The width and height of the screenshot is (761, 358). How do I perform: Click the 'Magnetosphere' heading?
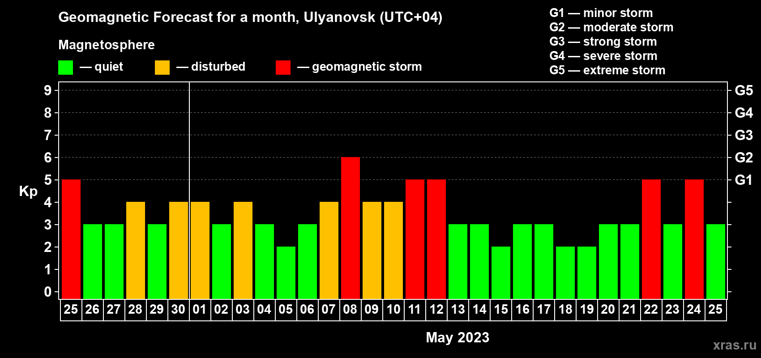tap(107, 45)
